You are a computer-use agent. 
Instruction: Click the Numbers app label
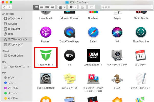tap(93, 18)
